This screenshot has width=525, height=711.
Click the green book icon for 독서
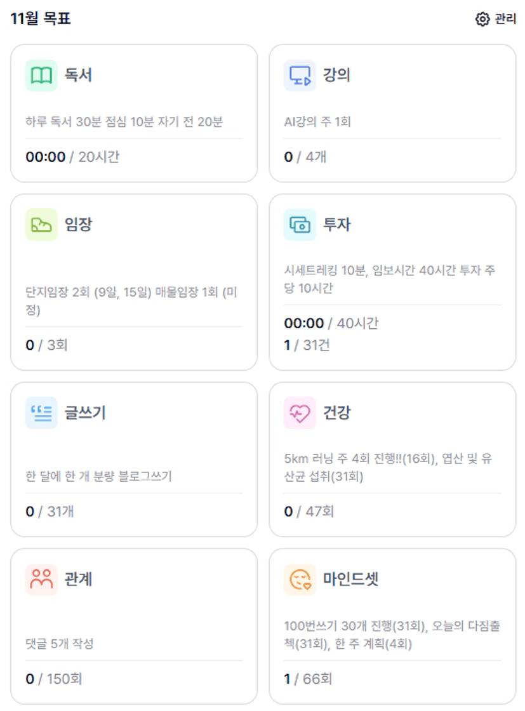pos(41,76)
